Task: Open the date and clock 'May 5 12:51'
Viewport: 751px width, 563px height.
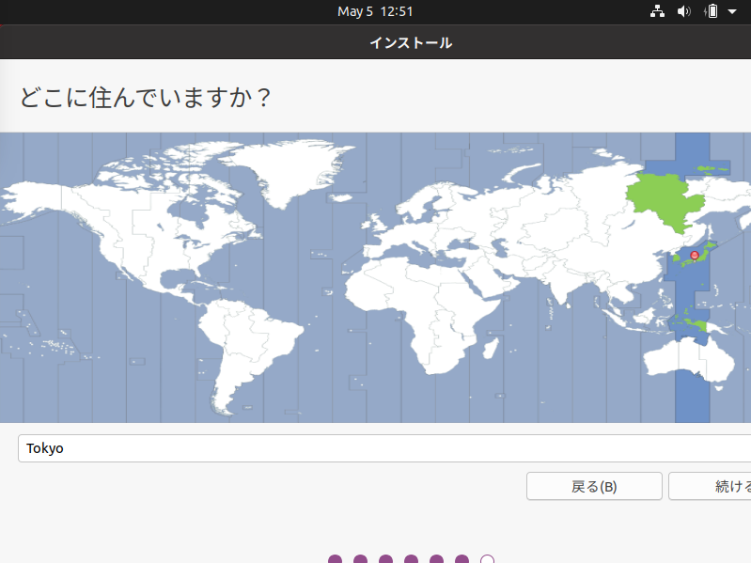Action: tap(375, 11)
